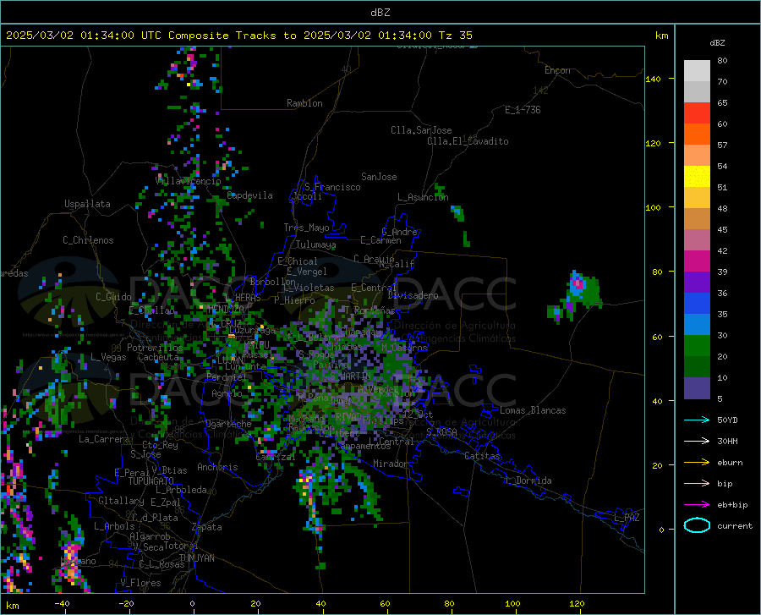Click the Catitas map label

[x=482, y=456]
